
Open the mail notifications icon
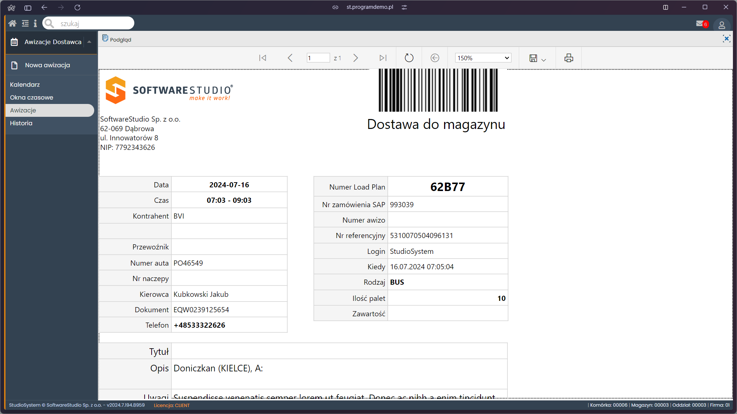[x=700, y=24]
